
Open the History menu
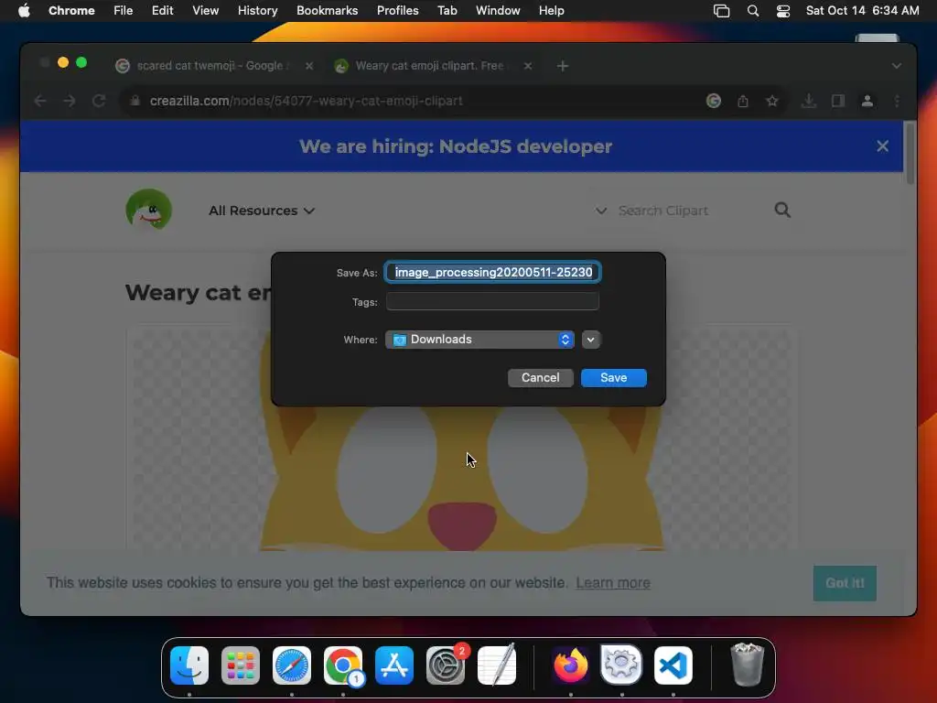(x=257, y=11)
